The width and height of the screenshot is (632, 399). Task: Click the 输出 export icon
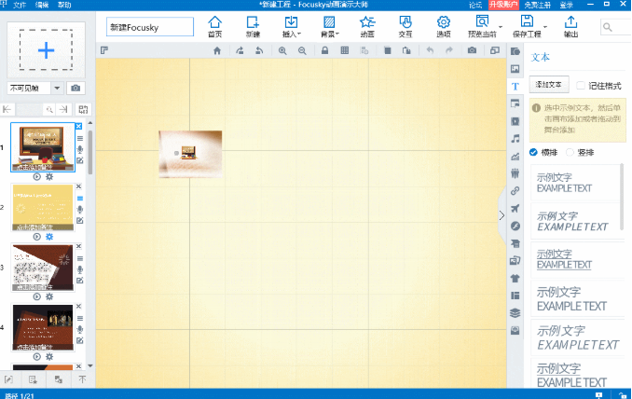[x=570, y=26]
